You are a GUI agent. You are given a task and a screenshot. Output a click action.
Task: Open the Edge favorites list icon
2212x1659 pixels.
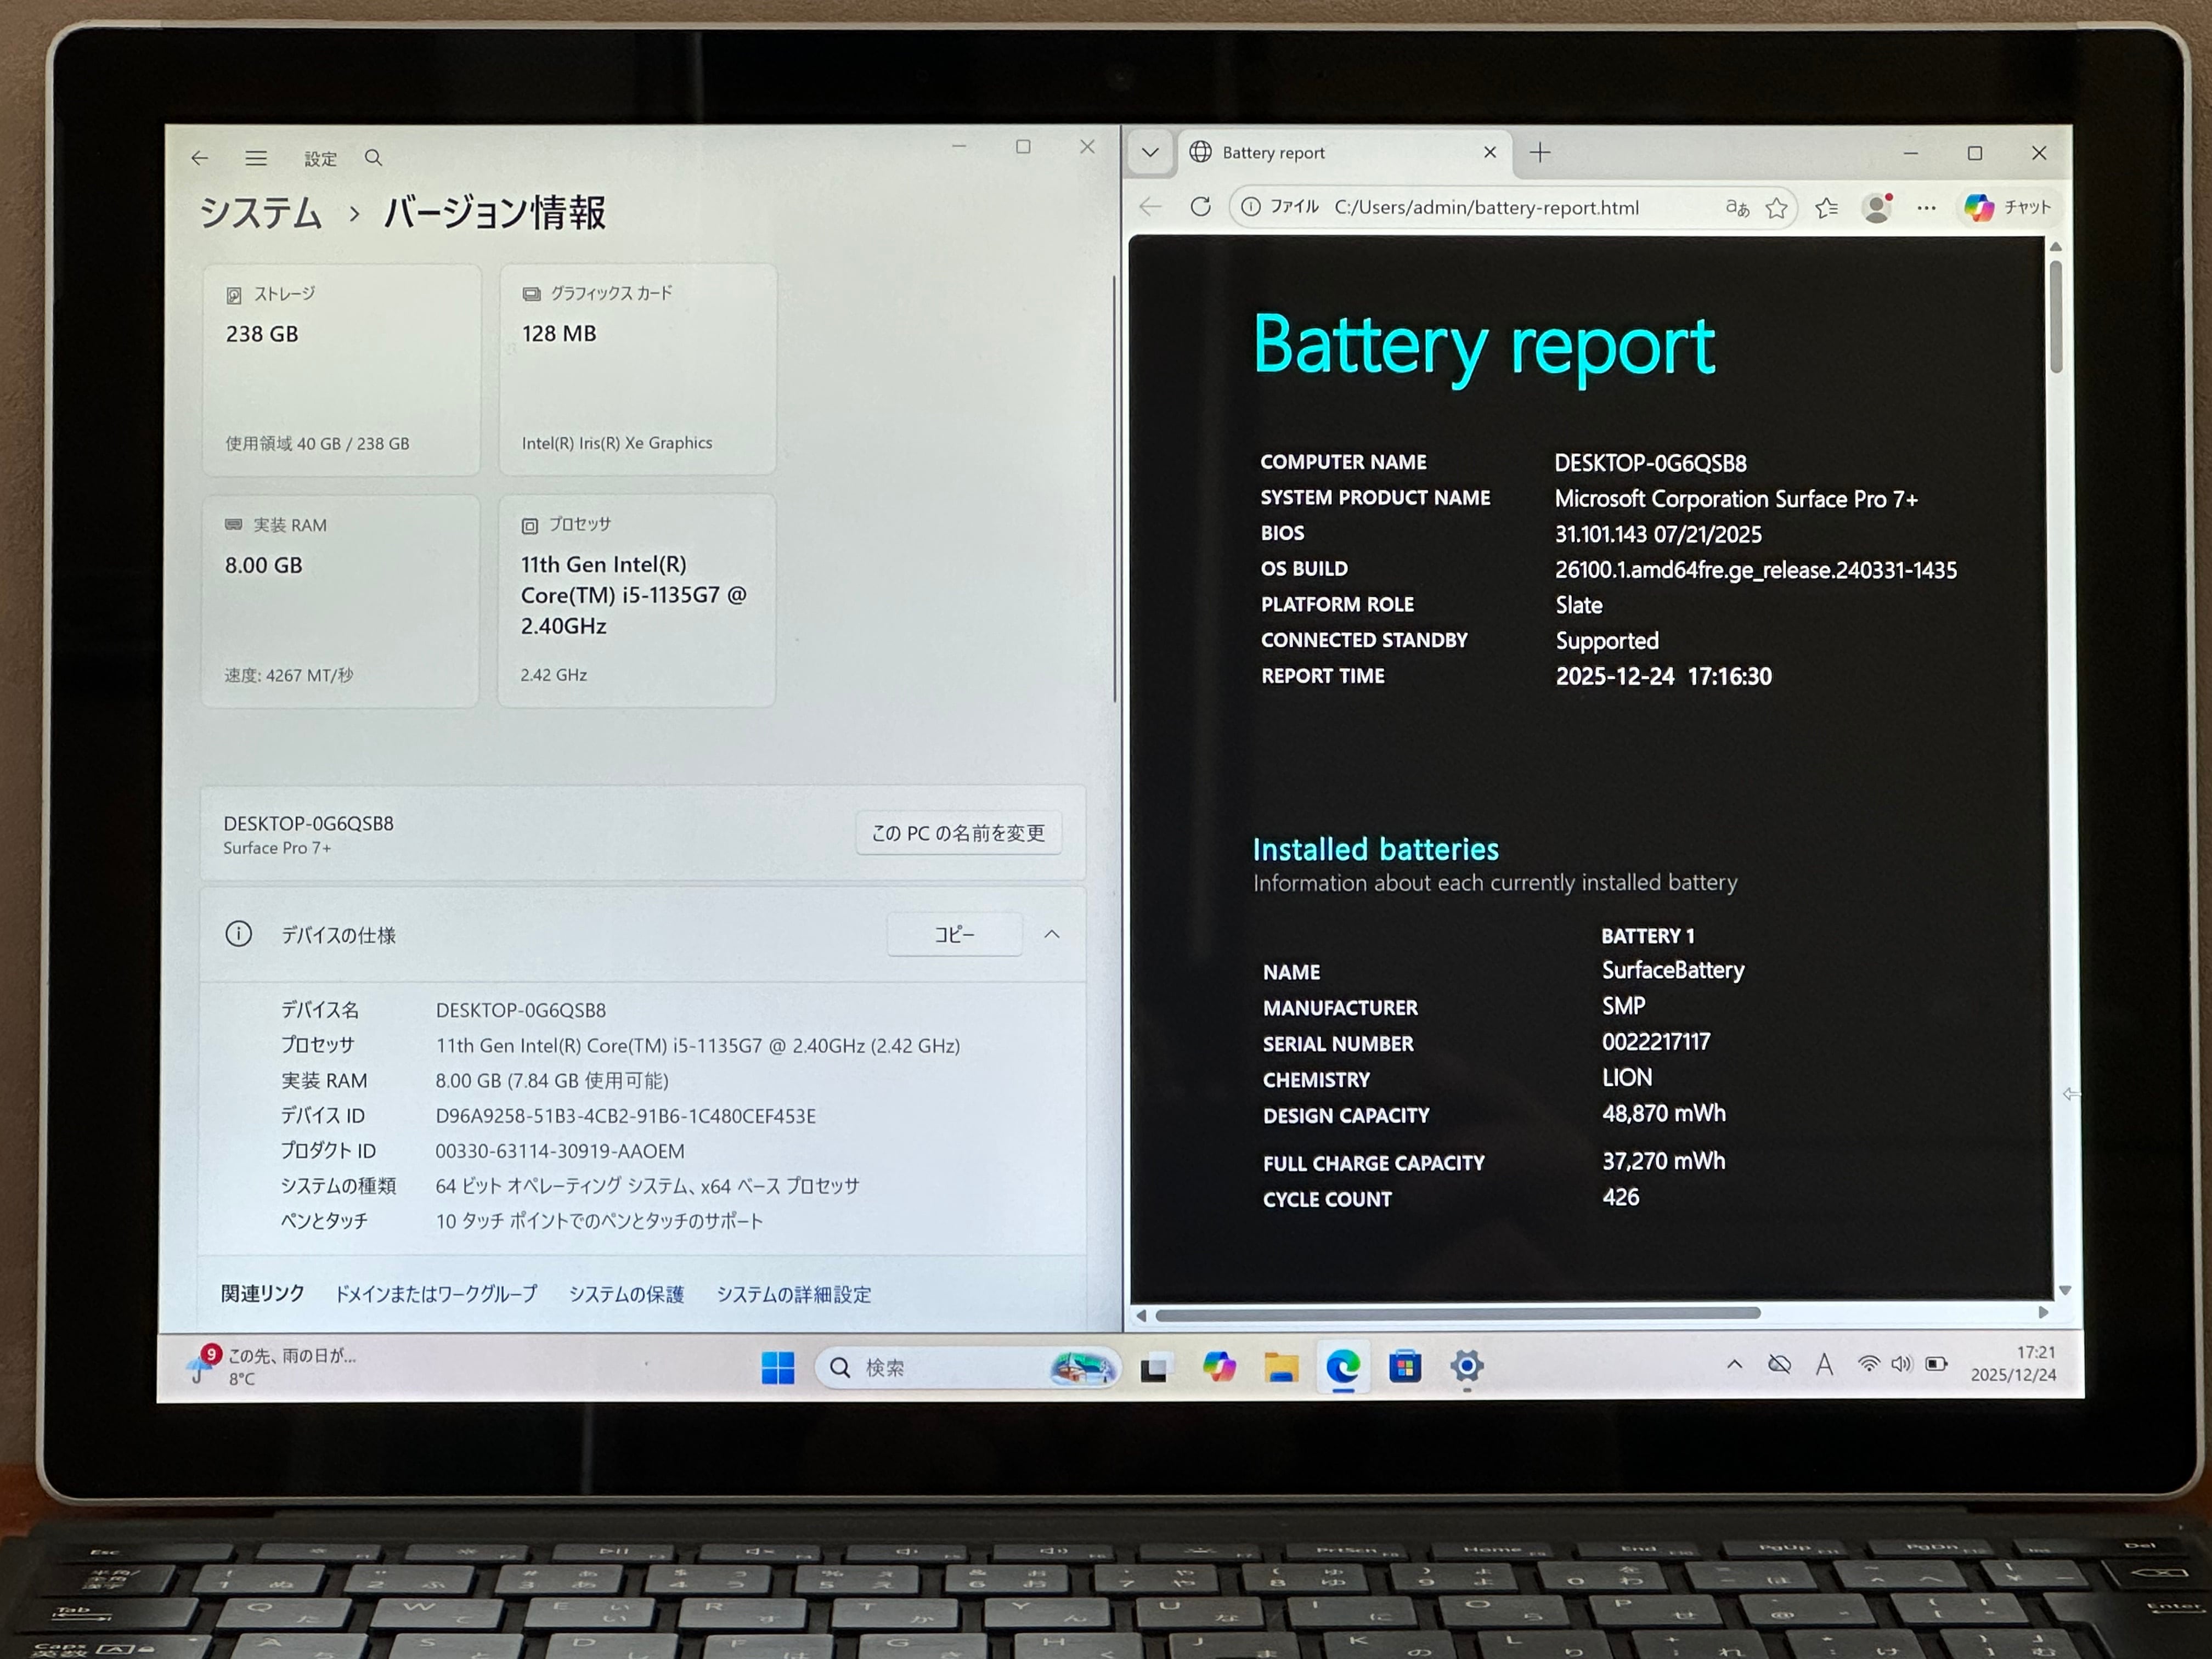tap(1826, 208)
